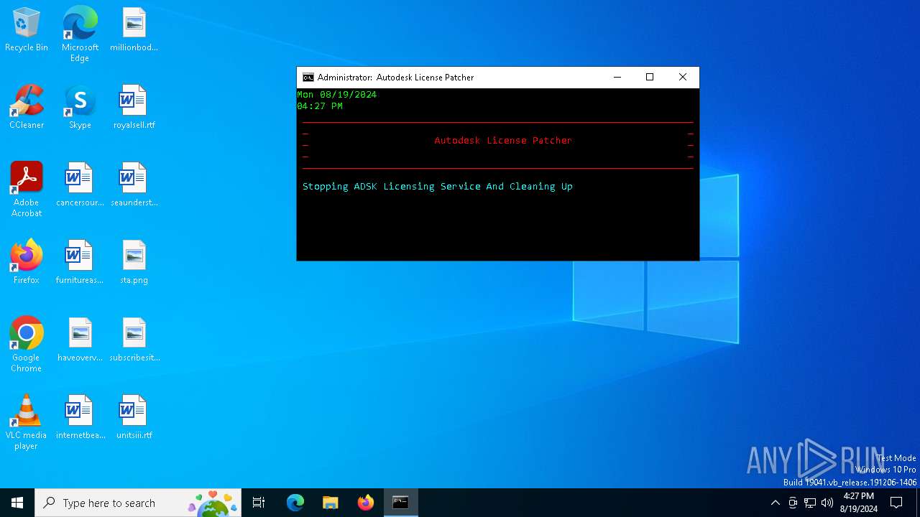Open the network status tray icon
The height and width of the screenshot is (517, 920).
pyautogui.click(x=810, y=503)
